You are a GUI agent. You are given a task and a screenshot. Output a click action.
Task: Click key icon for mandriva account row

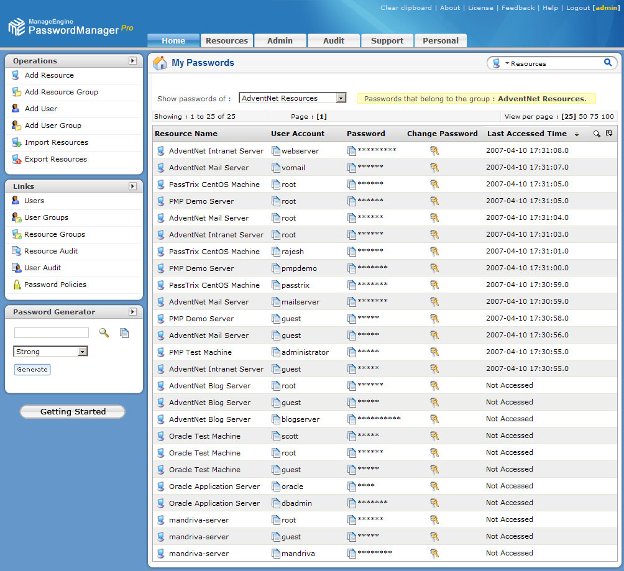(x=434, y=553)
